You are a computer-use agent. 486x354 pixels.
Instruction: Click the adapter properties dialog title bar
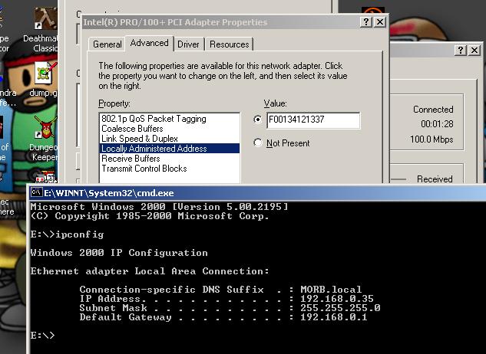click(235, 22)
